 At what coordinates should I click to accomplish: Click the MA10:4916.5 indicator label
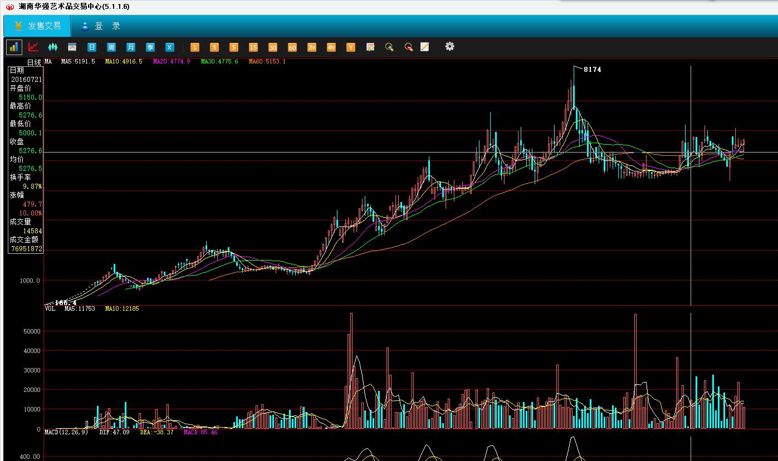click(124, 61)
